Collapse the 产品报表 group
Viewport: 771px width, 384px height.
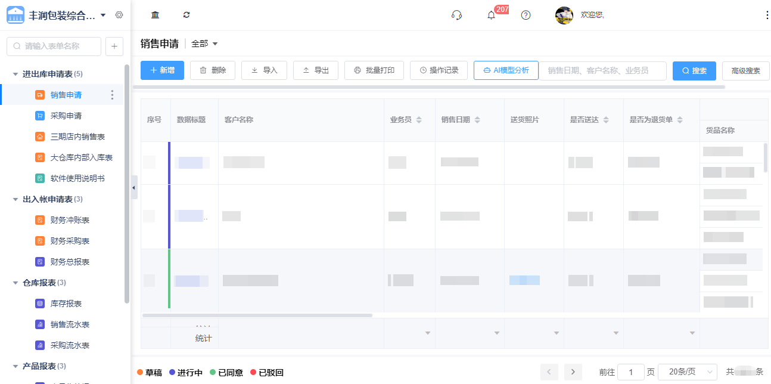point(15,366)
